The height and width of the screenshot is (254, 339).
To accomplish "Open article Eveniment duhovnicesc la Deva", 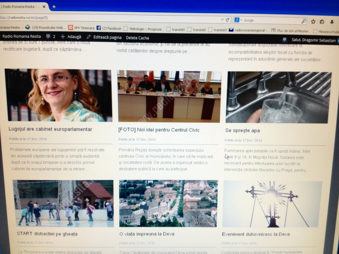I will [x=256, y=234].
